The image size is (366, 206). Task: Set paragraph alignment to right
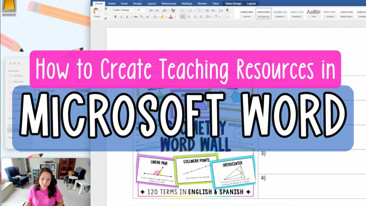pos(195,17)
